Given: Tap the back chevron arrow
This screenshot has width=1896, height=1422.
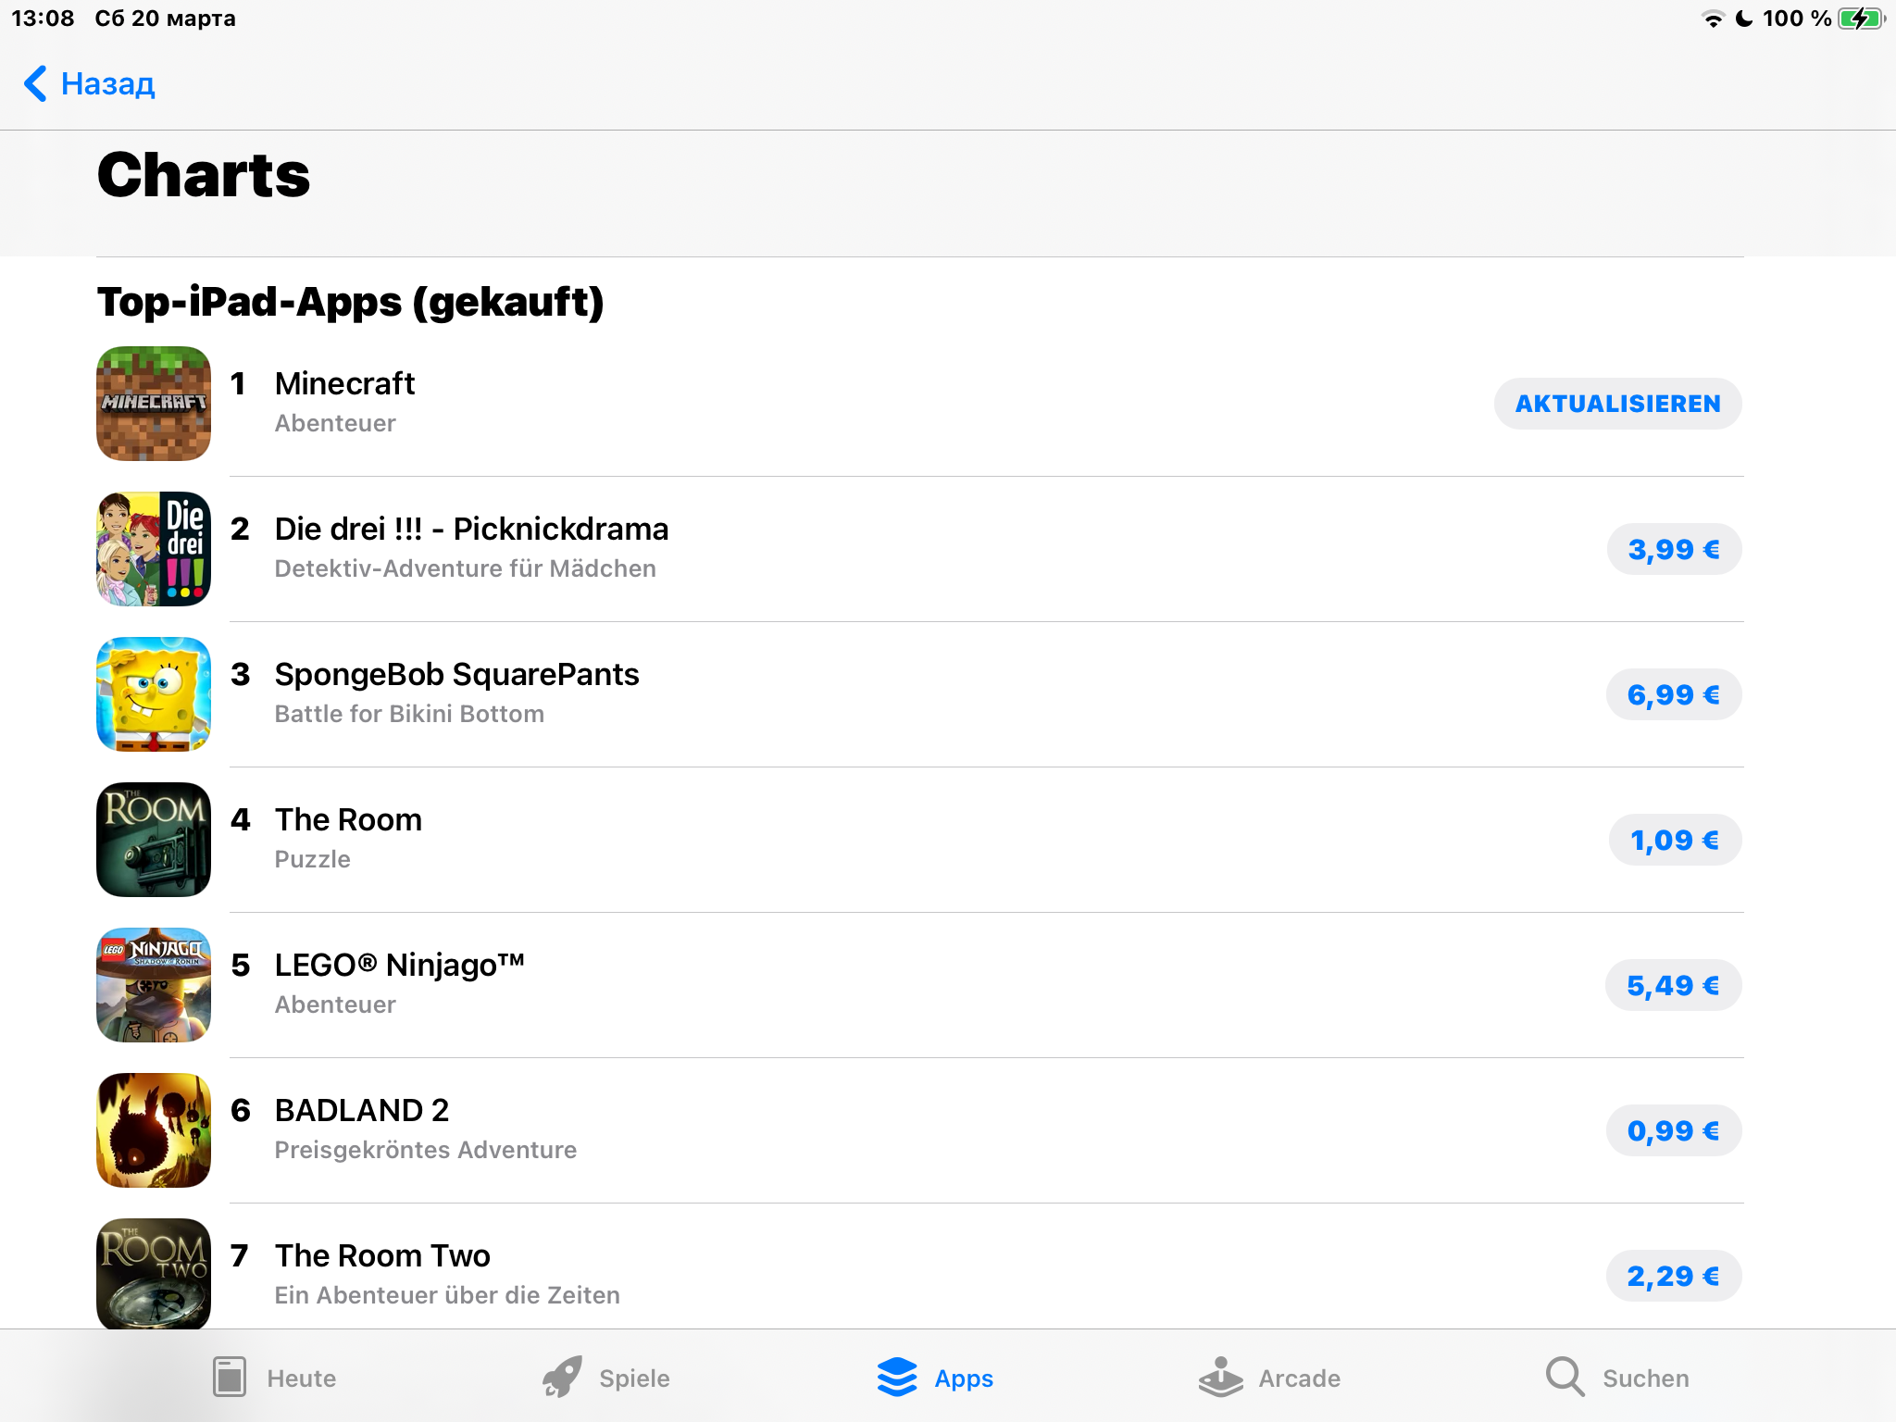Looking at the screenshot, I should [x=35, y=83].
